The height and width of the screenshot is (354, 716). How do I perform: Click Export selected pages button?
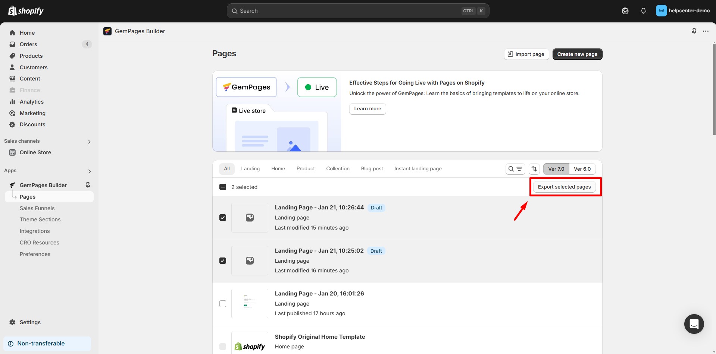coord(564,187)
